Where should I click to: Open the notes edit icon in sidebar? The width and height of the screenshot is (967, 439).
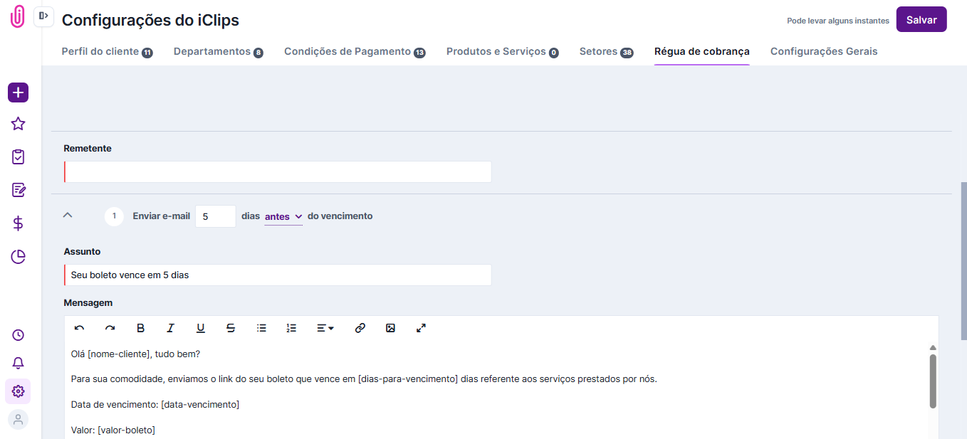(x=19, y=190)
